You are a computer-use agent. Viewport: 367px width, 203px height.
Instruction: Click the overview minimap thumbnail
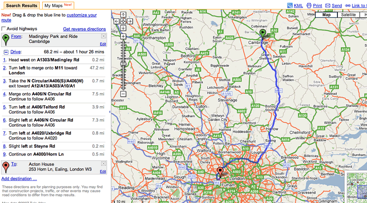pyautogui.click(x=357, y=188)
